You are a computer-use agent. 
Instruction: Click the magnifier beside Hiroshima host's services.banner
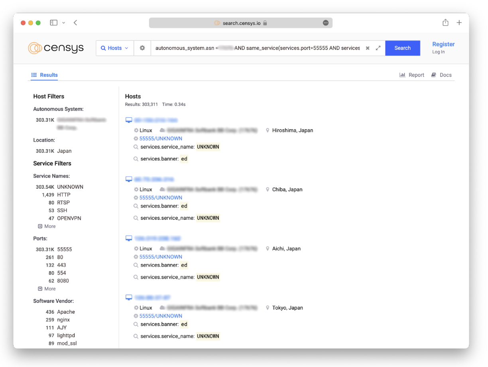click(136, 159)
